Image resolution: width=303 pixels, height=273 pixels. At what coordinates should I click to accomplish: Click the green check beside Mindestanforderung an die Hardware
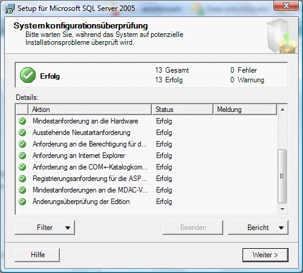[x=22, y=121]
